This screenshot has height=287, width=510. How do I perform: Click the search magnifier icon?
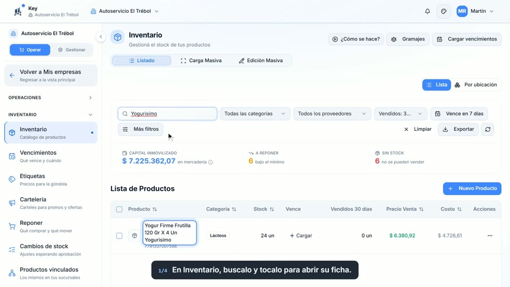[125, 114]
